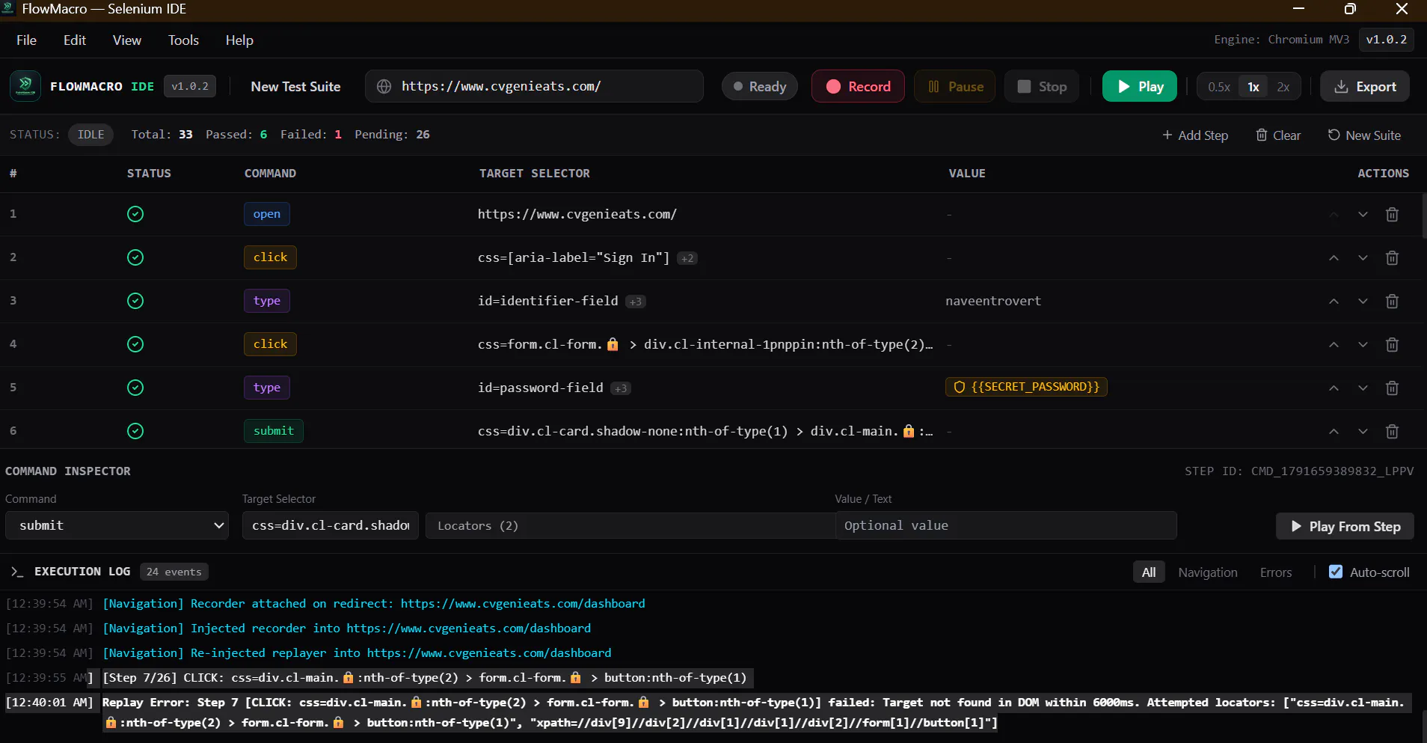Expand +3 locators badge on password-field
1427x743 pixels.
point(621,388)
